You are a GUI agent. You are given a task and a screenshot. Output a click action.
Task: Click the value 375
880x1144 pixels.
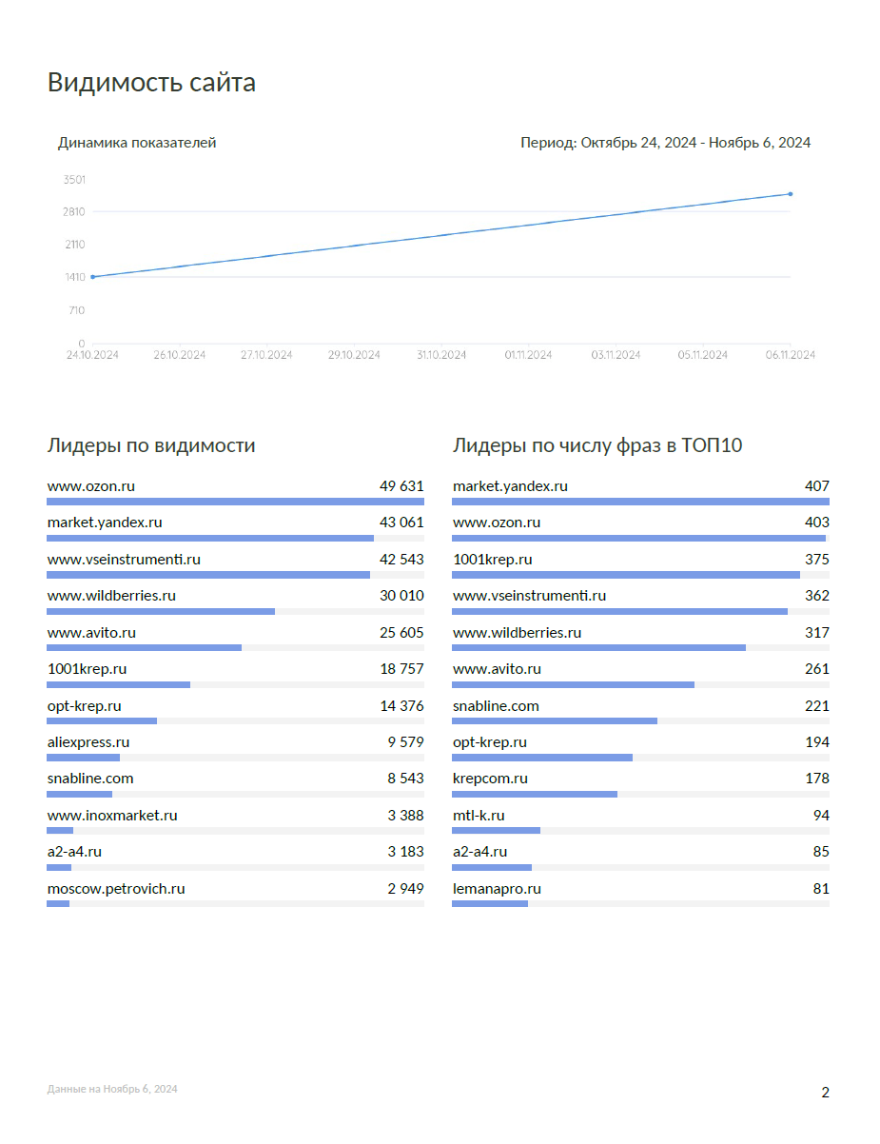pos(817,559)
